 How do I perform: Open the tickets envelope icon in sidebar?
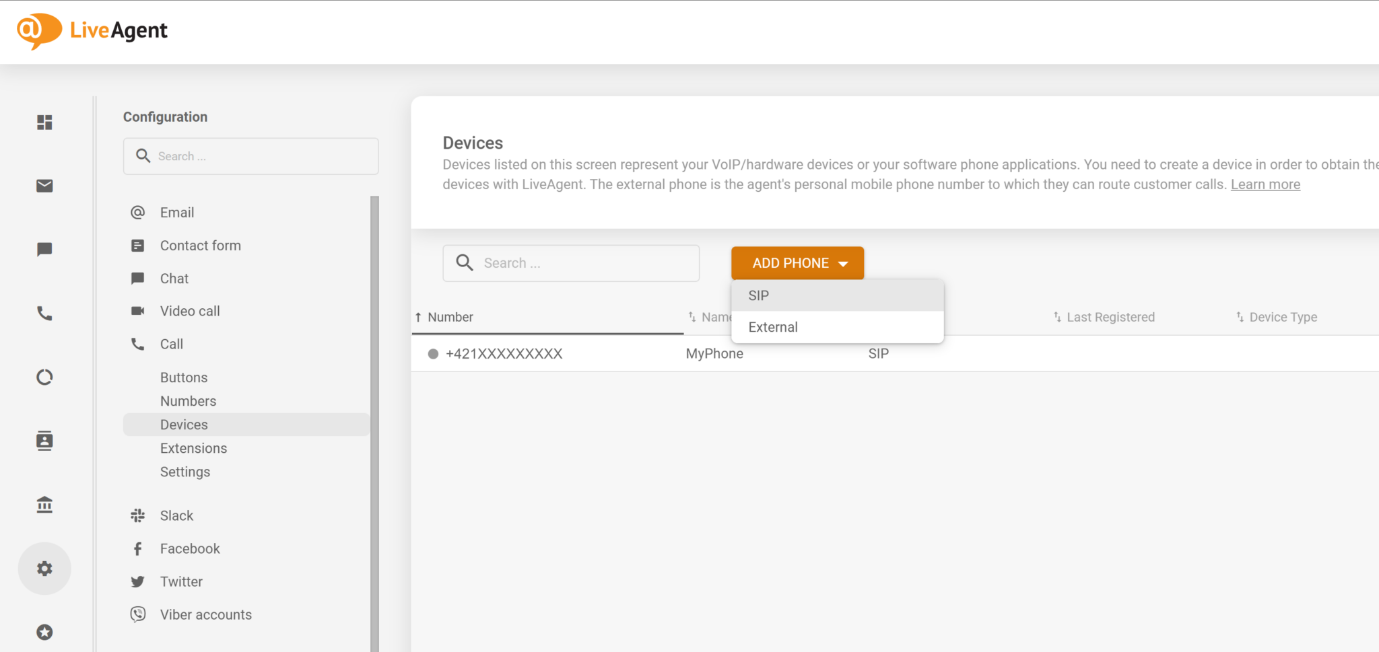click(44, 186)
